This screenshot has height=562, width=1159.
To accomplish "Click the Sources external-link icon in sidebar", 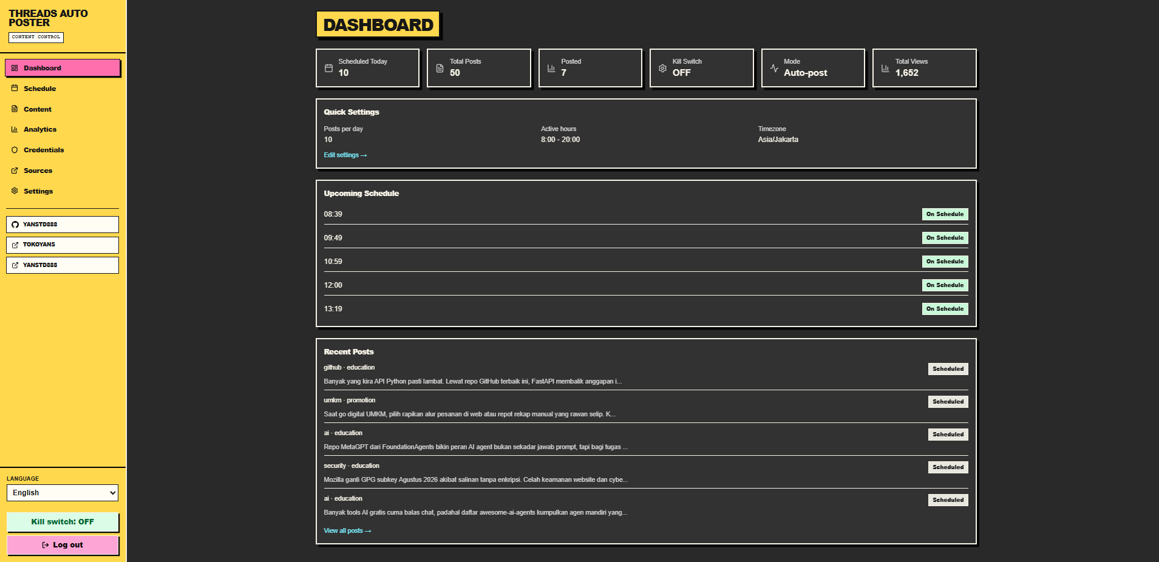I will (15, 171).
